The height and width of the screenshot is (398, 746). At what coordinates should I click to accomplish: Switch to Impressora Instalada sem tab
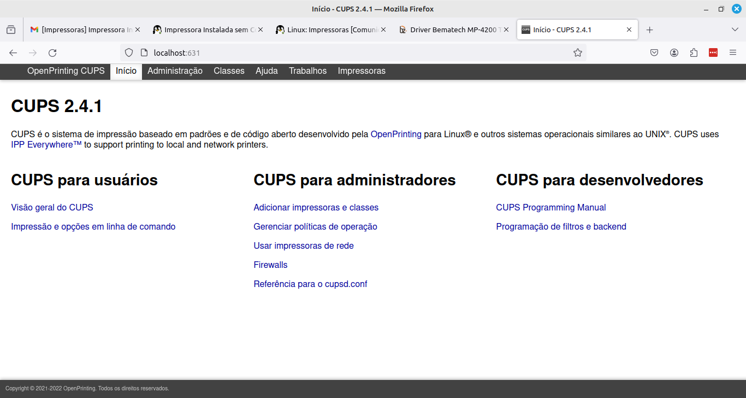pyautogui.click(x=209, y=30)
